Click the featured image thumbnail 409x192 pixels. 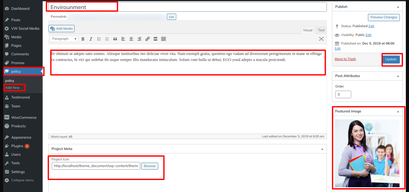pos(367,153)
